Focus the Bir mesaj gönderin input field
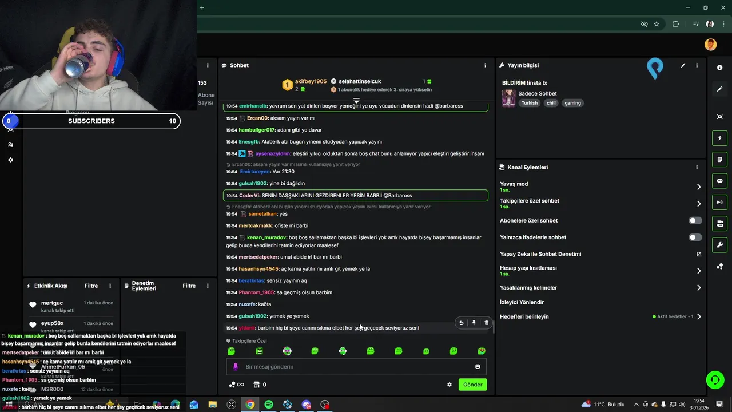Screen dimensions: 732x412 pos(356,366)
